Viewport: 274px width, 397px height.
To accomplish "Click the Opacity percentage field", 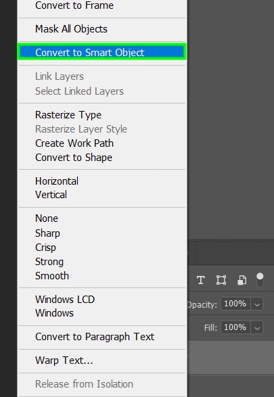I will coord(235,304).
